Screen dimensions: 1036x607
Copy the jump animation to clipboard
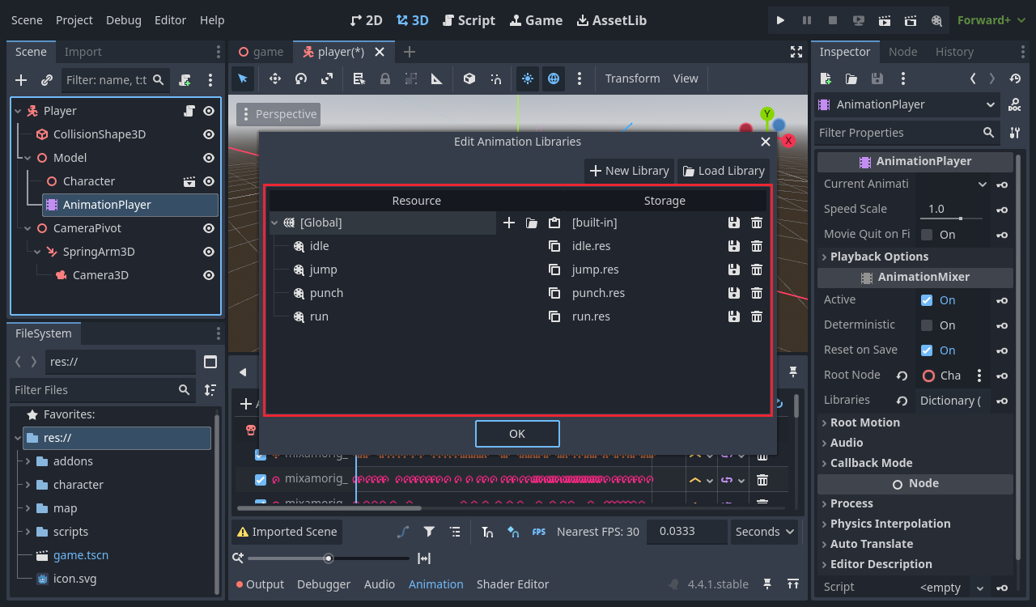[x=554, y=270]
